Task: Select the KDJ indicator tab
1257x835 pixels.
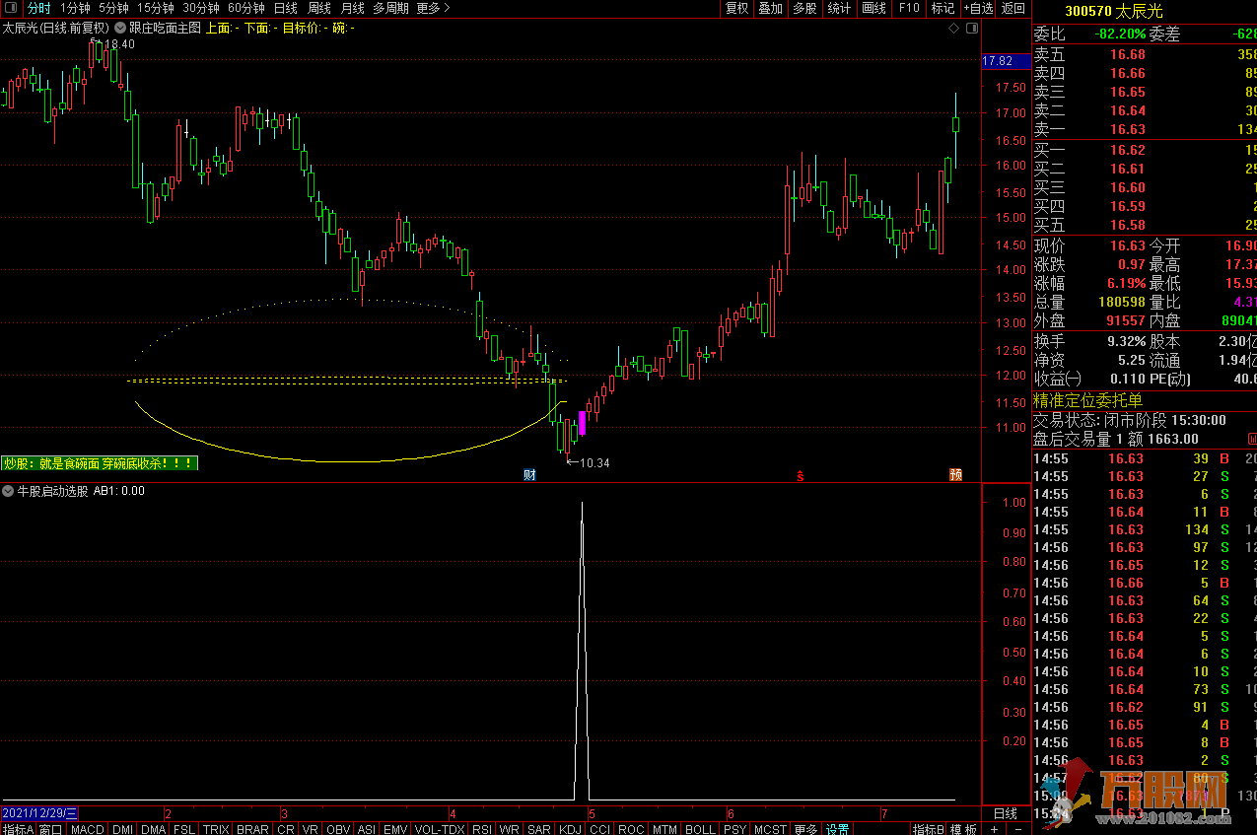Action: [x=570, y=830]
